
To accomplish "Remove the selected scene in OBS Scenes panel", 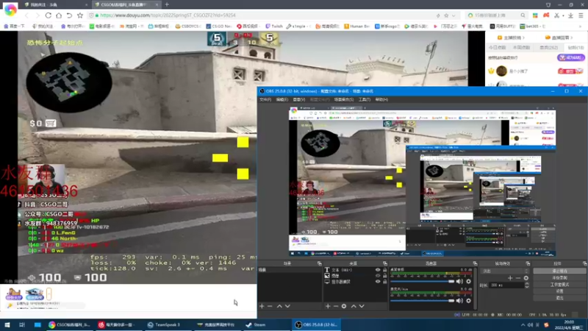I will pos(270,306).
